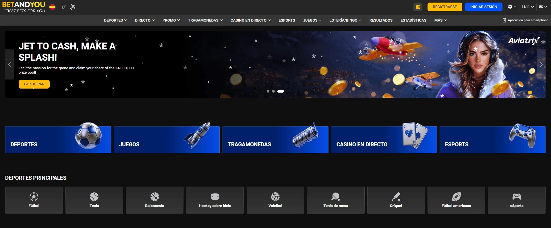The image size is (551, 228).
Task: Click the Baloncesto basketball icon
Action: pos(155,197)
